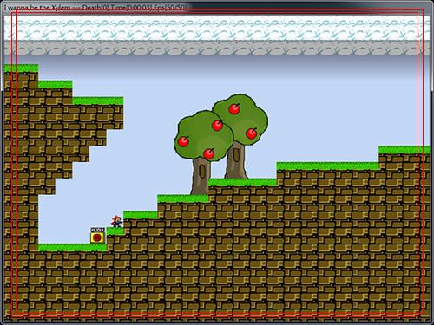The width and height of the screenshot is (434, 325).
Task: Click the apple where both tree canopies overlap
Action: coord(217,125)
